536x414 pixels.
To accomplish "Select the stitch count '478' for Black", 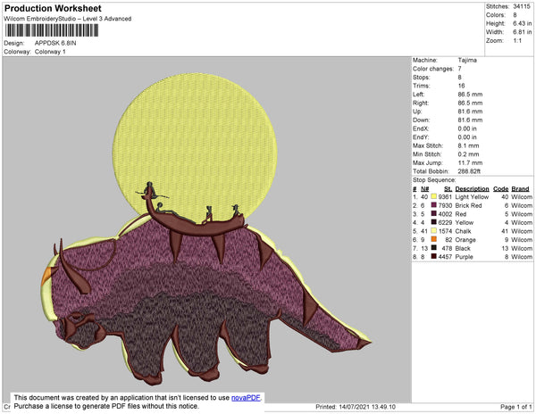I will [x=447, y=248].
